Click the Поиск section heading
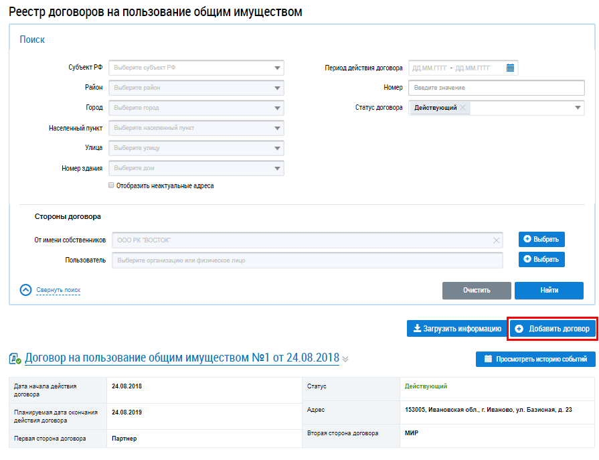599x460 pixels. tap(32, 40)
